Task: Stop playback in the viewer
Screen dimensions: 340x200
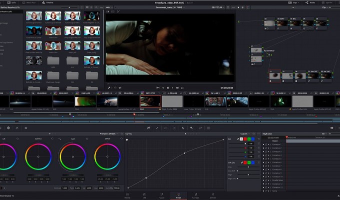Action: (168, 87)
